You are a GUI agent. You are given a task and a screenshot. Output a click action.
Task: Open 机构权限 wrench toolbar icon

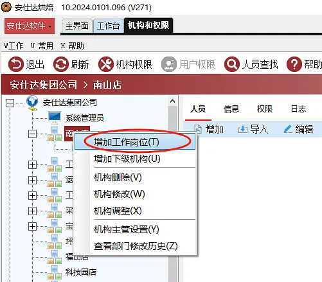[106, 64]
